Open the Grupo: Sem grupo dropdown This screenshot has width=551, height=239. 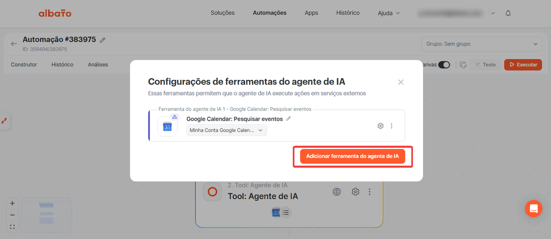pos(482,44)
